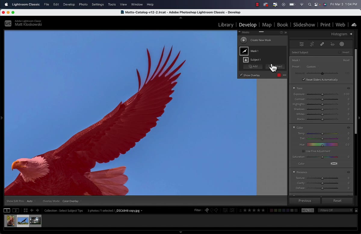Switch to grid view icon in filmstrip
The height and width of the screenshot is (234, 361).
pyautogui.click(x=26, y=210)
